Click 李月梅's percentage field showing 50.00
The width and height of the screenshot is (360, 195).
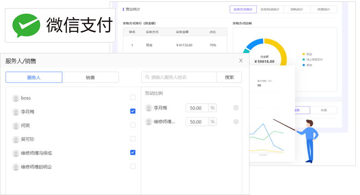197,108
